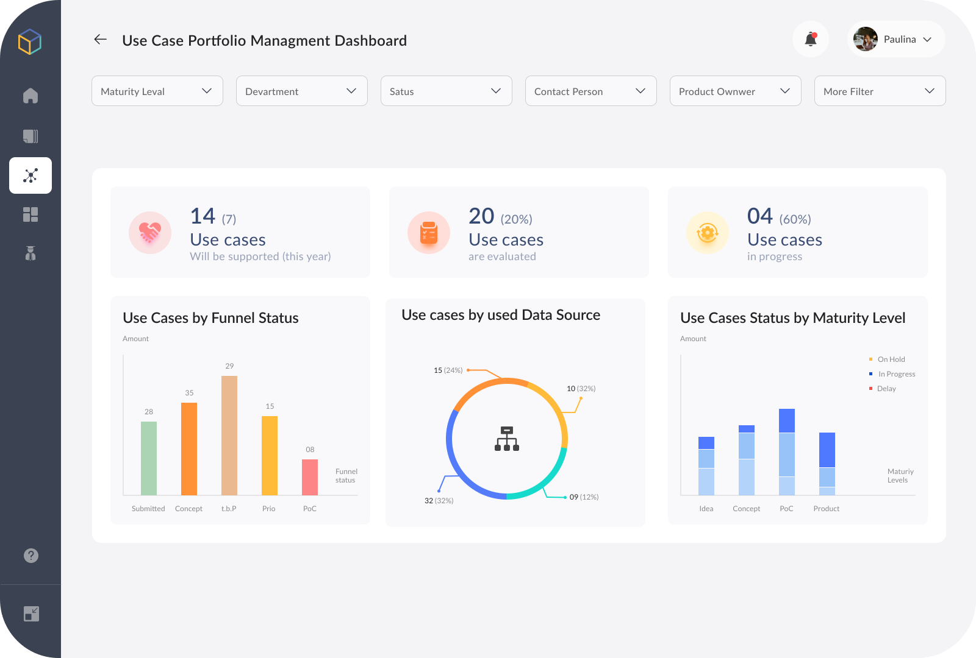976x658 pixels.
Task: Select the active network graph sidebar icon
Action: click(30, 175)
